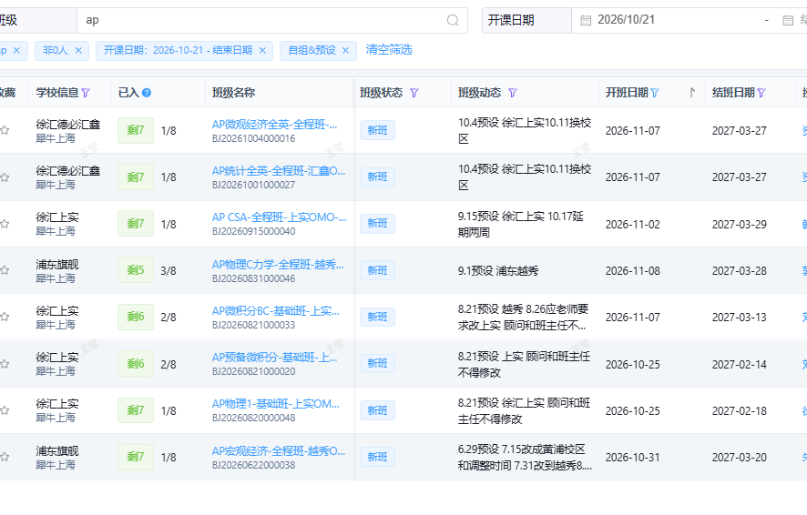Click the filter icon beside 学校信息
The image size is (807, 515).
tap(86, 93)
